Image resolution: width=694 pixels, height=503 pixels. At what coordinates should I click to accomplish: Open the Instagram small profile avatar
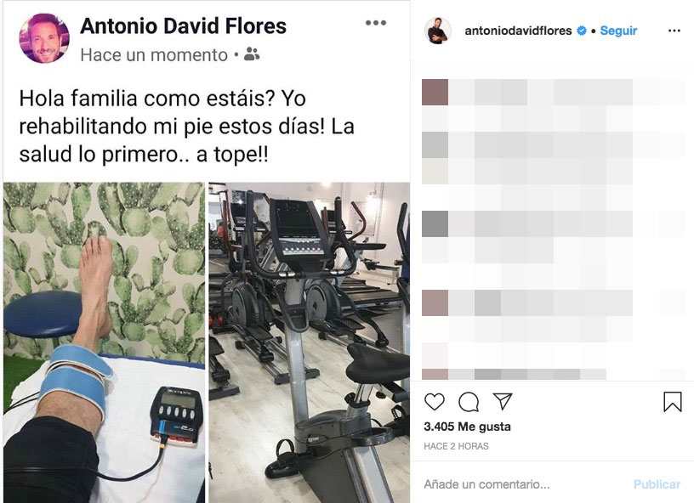[438, 31]
